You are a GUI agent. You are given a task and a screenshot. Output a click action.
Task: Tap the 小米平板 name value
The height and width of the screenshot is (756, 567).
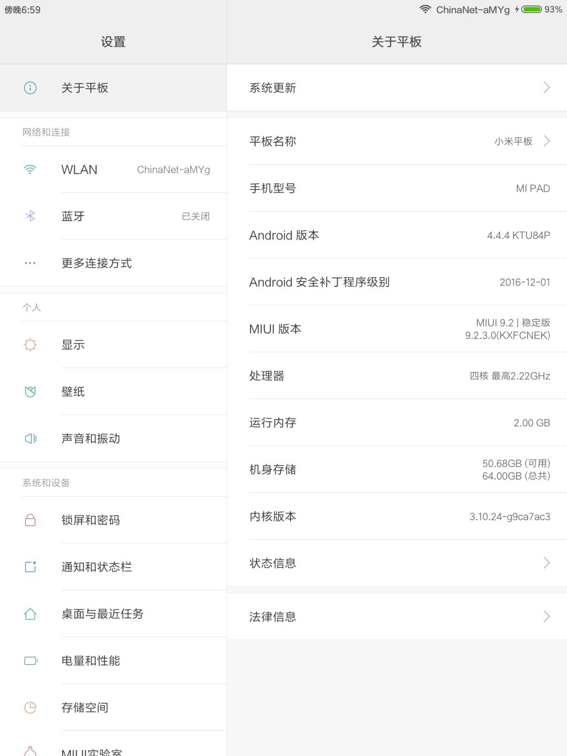pos(513,141)
